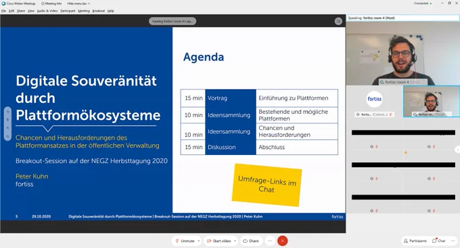460x248 pixels.
Task: Open the File menu
Action: pos(3,11)
